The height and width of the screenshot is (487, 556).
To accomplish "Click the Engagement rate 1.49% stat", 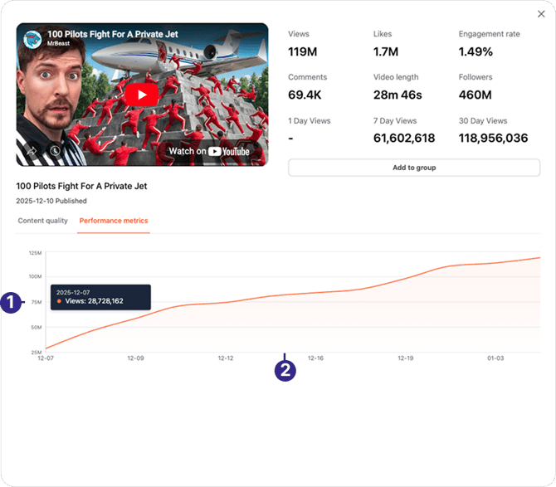I will [476, 51].
